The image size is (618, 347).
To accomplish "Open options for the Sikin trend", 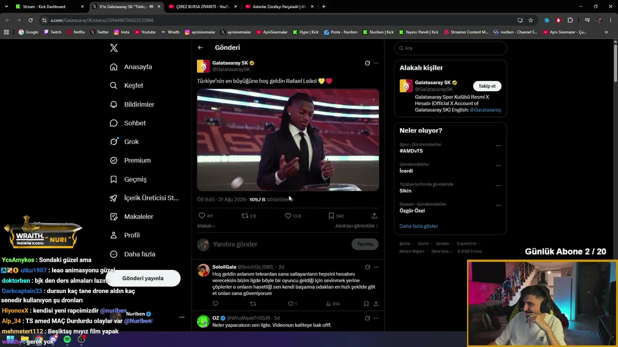I will click(498, 186).
